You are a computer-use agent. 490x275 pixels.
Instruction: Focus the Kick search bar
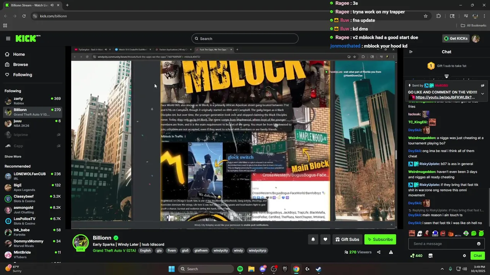pos(245,39)
